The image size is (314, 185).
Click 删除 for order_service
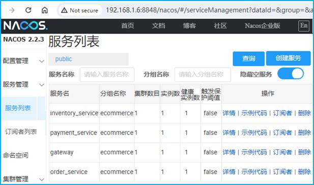tap(304, 172)
